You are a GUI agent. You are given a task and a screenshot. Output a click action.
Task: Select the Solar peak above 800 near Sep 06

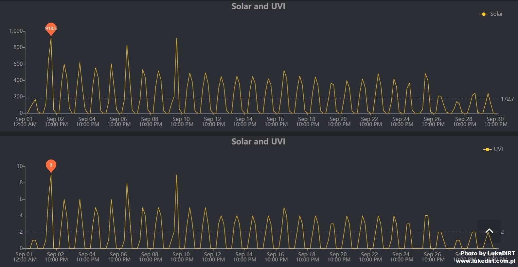point(127,46)
